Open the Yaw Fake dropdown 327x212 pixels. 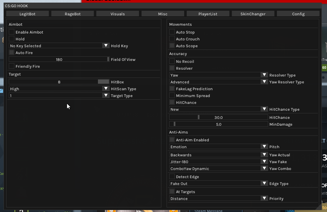click(x=218, y=162)
